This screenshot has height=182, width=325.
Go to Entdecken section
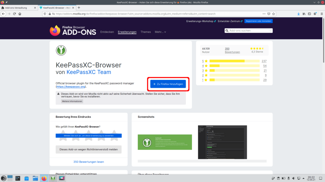tap(107, 32)
